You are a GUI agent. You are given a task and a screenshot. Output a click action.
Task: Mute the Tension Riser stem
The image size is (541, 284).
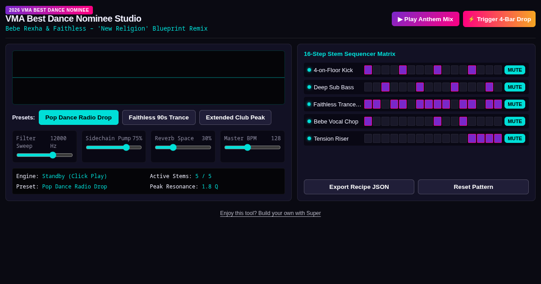coord(515,138)
